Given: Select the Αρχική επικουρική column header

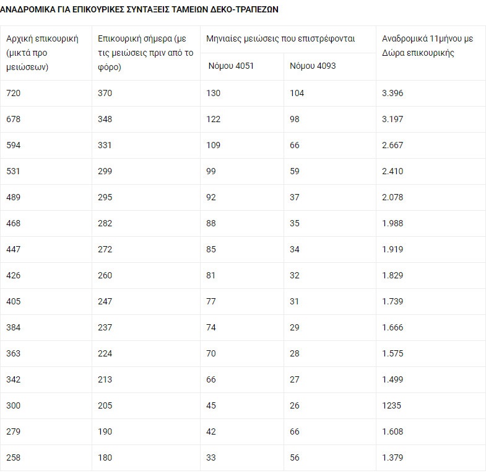Looking at the screenshot, I should [42, 53].
